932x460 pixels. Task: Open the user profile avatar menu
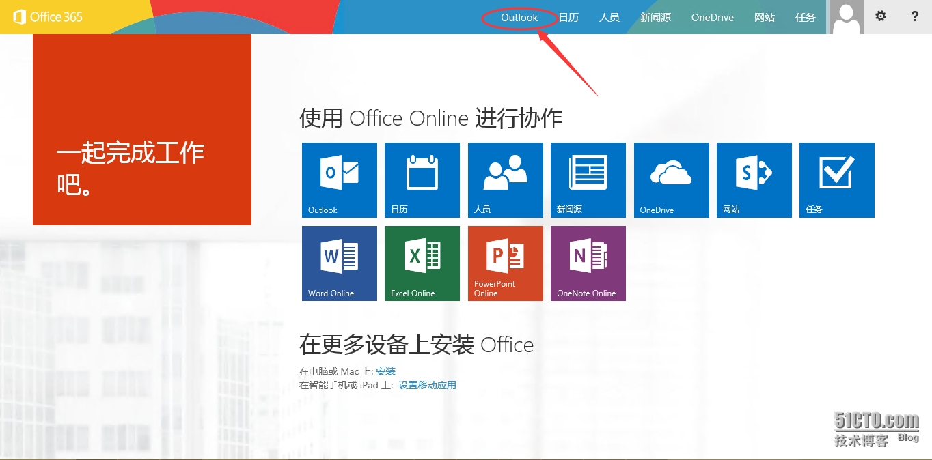click(x=847, y=17)
